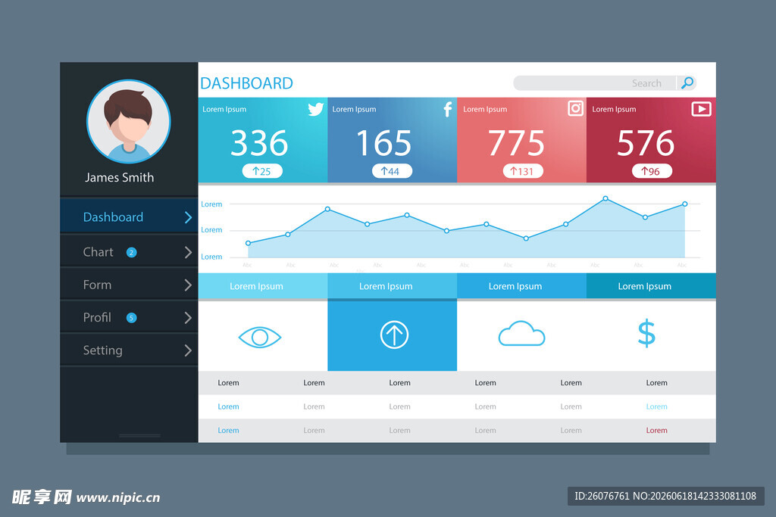Select the upload arrow icon tile

coord(393,335)
